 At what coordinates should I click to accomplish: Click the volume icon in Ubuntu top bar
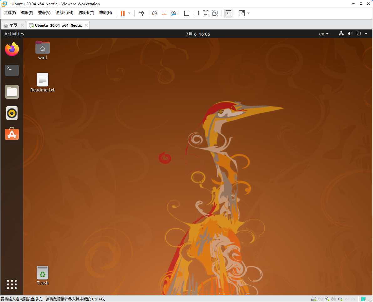(x=350, y=34)
